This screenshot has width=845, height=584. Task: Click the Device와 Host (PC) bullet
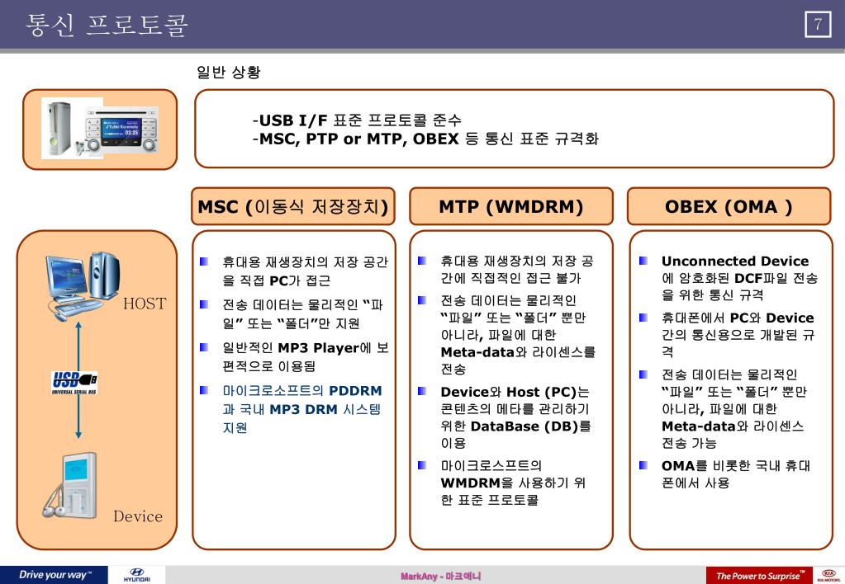[515, 417]
